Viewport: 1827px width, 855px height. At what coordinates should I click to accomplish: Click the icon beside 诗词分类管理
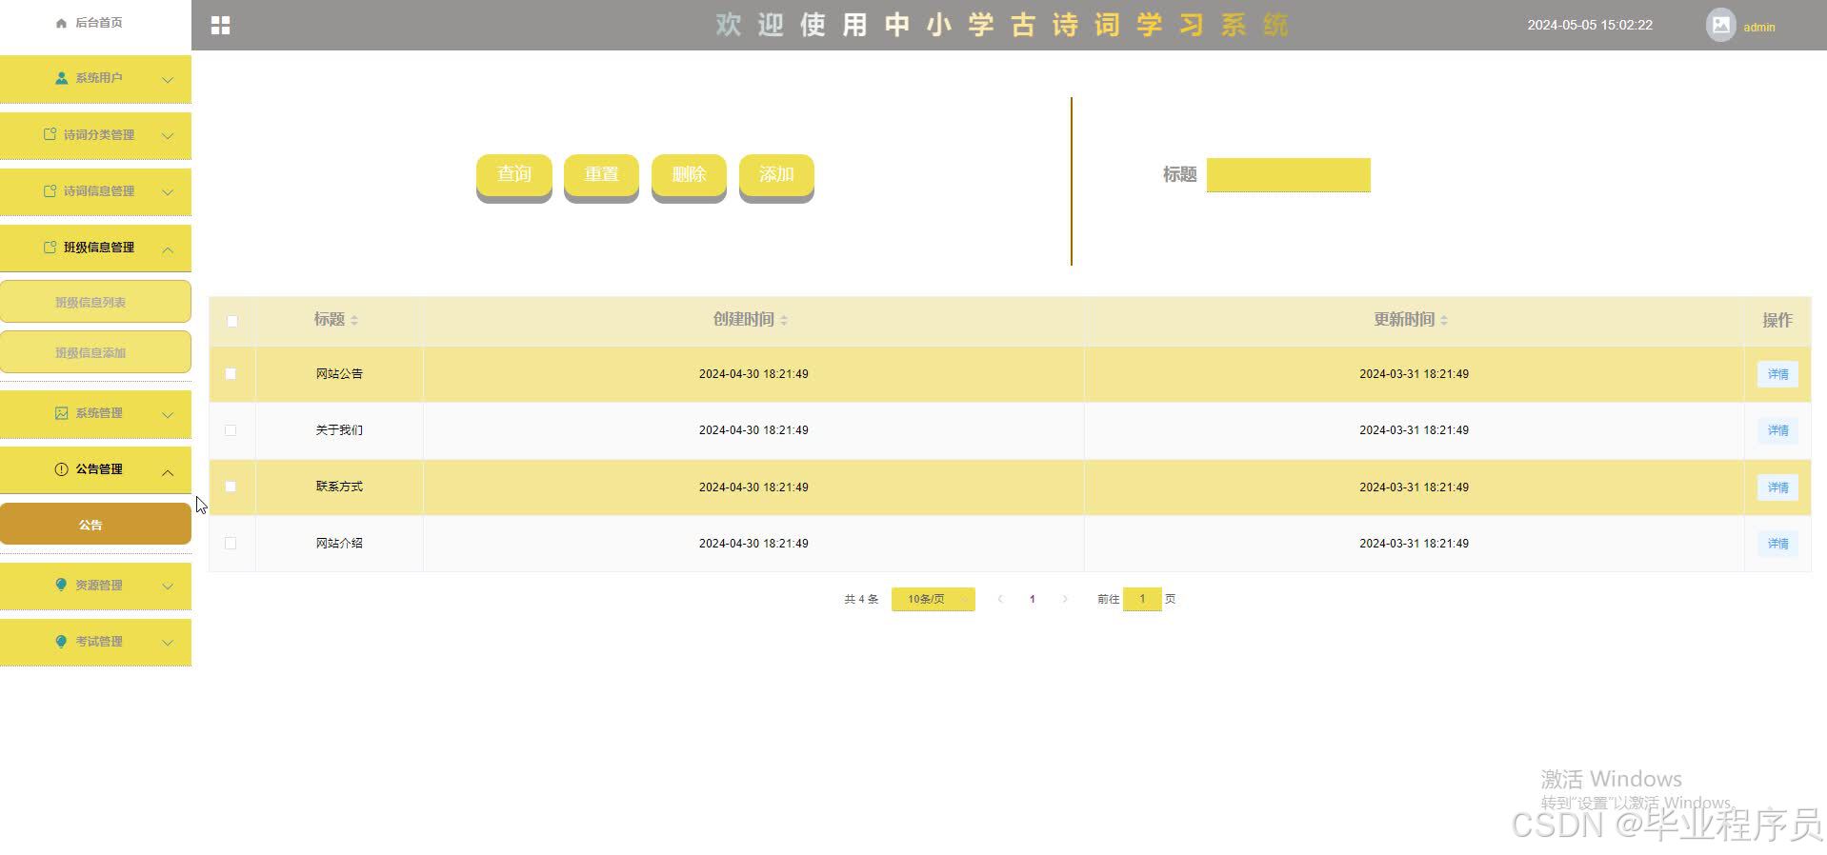tap(50, 134)
